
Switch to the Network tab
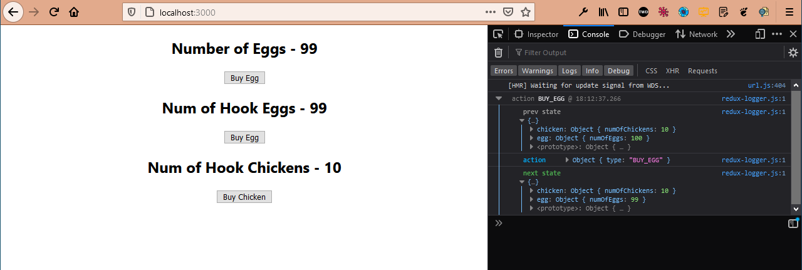pos(696,34)
